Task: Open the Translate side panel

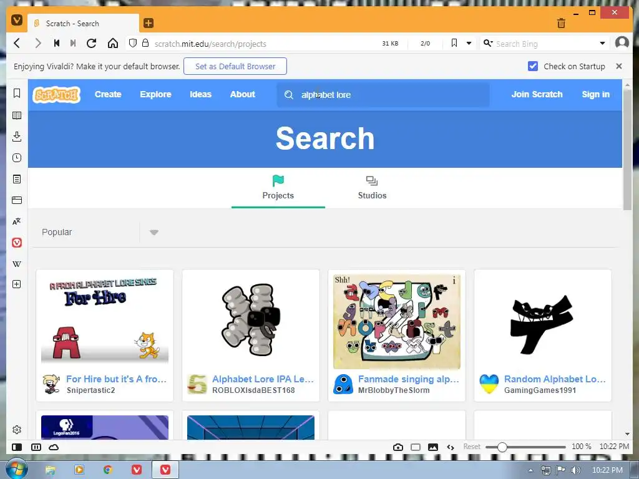Action: coord(17,221)
